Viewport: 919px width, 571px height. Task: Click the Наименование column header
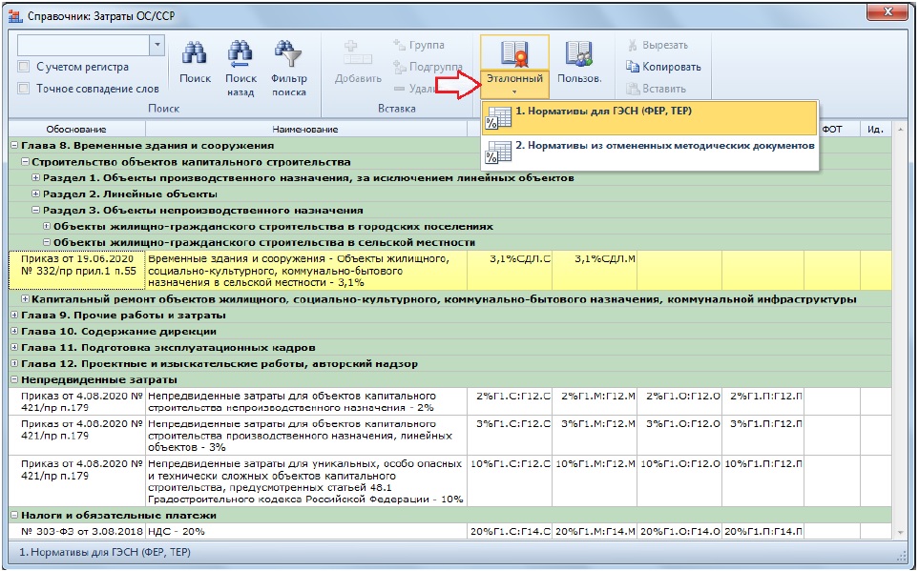(305, 129)
